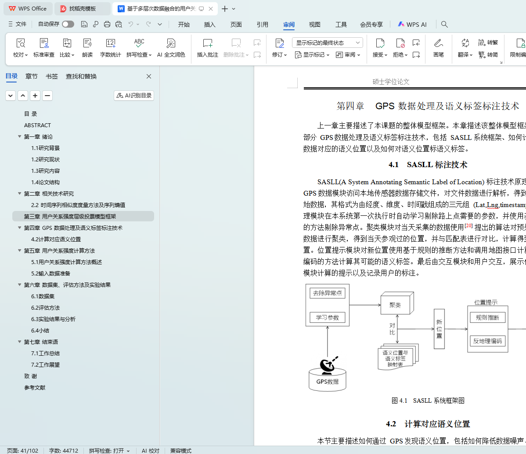Click the Pen (画笔) tool icon
The image size is (526, 454).
(x=438, y=43)
